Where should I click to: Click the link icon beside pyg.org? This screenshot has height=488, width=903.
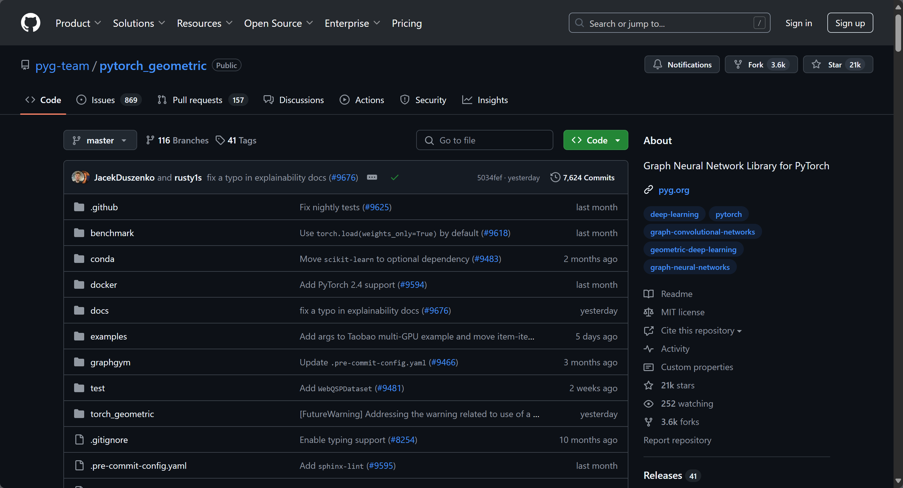[648, 190]
